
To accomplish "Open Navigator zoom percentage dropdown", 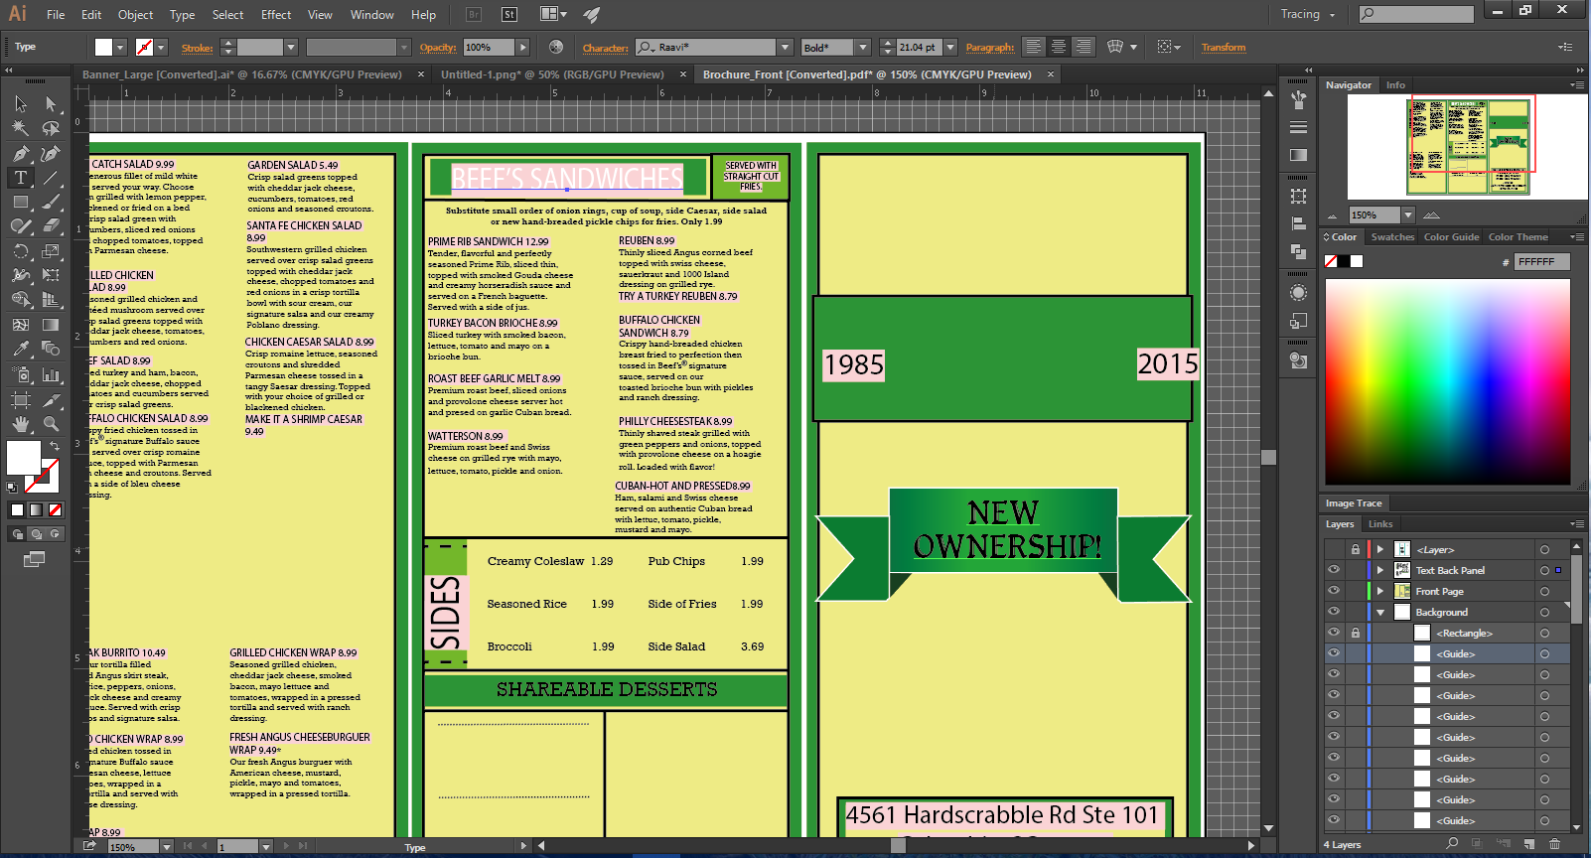I will click(x=1407, y=214).
